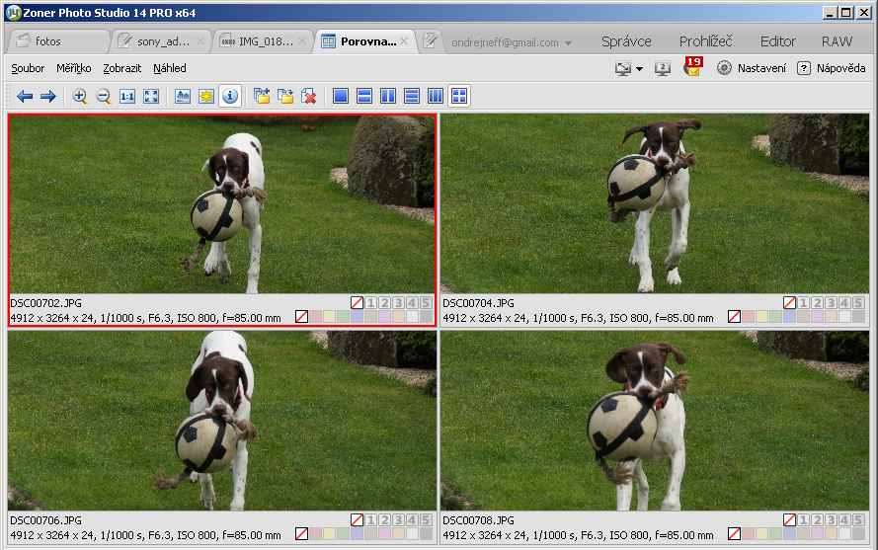Open the Zobrazit menu

[121, 68]
